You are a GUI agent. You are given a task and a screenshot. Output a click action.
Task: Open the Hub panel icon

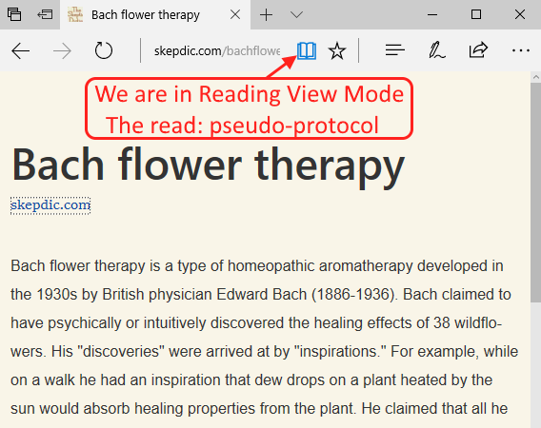coord(394,50)
